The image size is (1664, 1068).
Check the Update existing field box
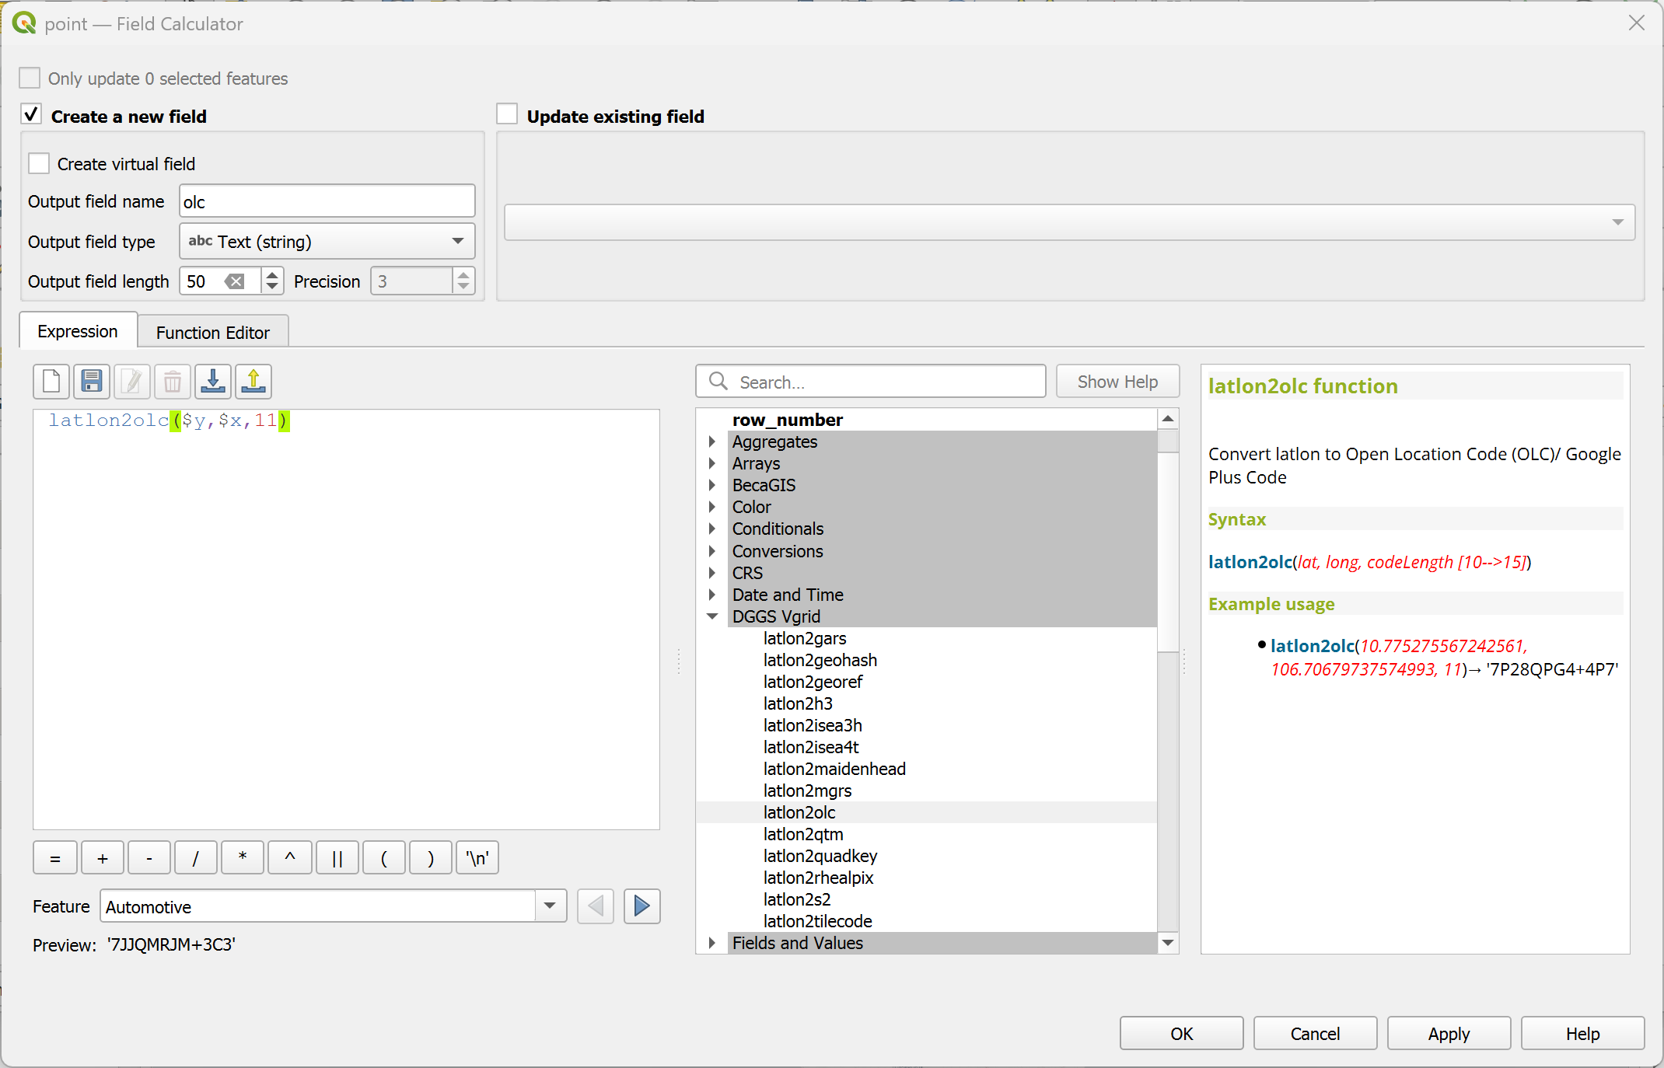[507, 115]
